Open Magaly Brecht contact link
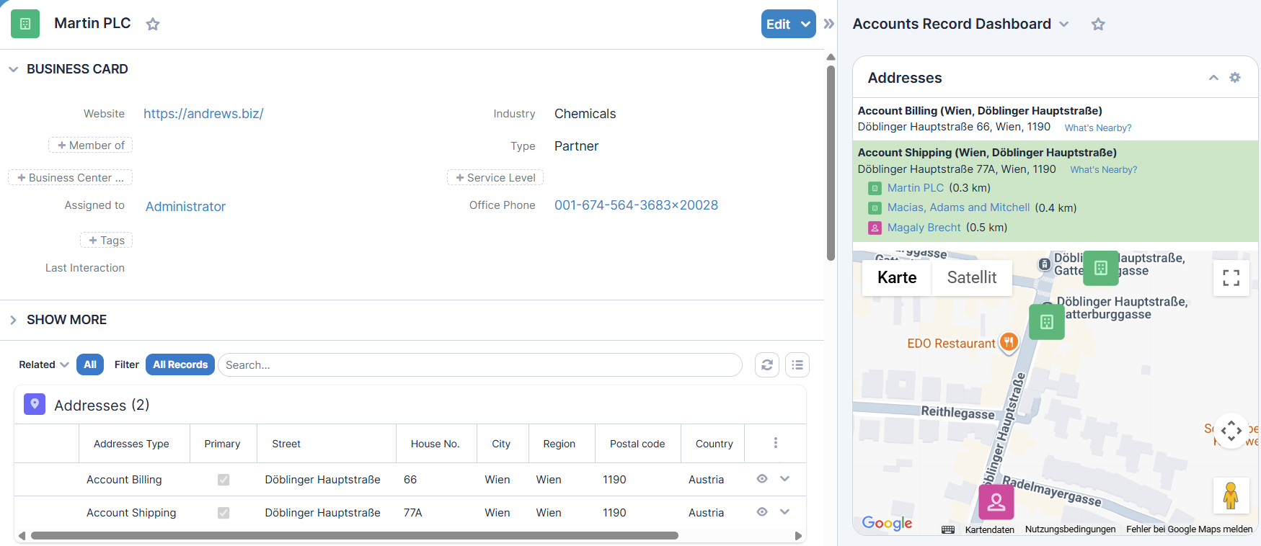The width and height of the screenshot is (1261, 546). click(924, 228)
